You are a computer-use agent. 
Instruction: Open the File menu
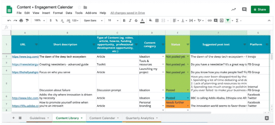[x=19, y=13]
